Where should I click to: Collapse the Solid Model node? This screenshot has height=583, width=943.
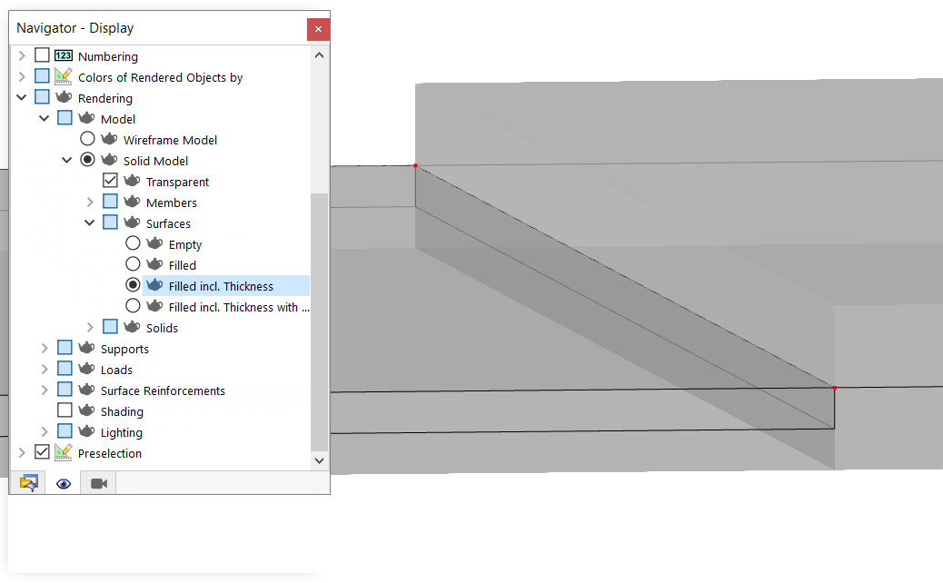point(66,161)
